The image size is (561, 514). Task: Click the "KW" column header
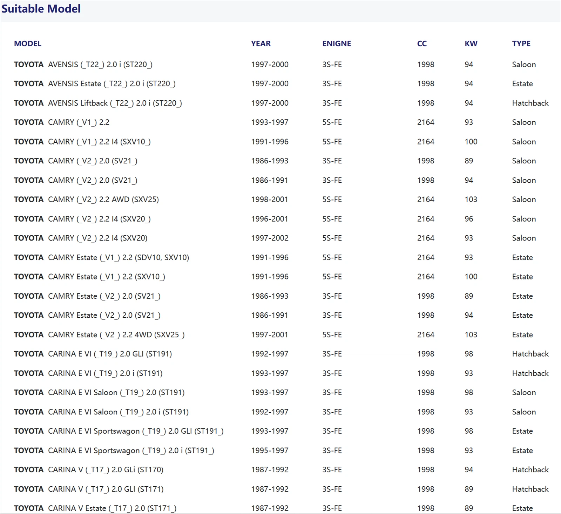coord(471,44)
